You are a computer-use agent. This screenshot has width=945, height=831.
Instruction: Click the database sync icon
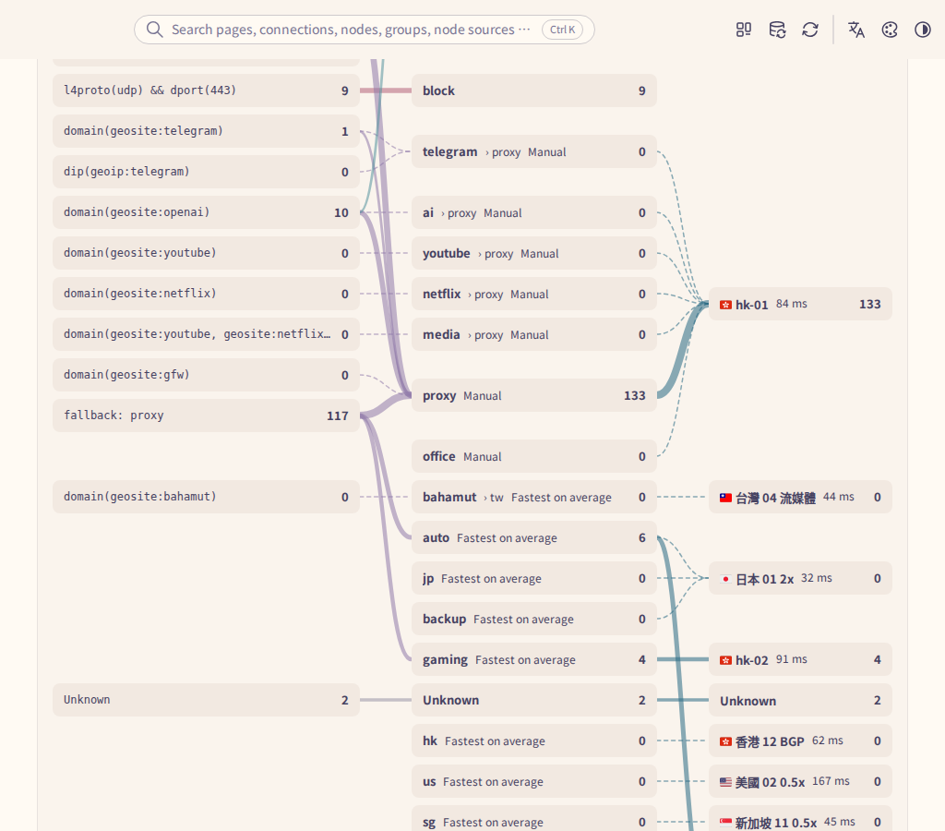point(777,30)
